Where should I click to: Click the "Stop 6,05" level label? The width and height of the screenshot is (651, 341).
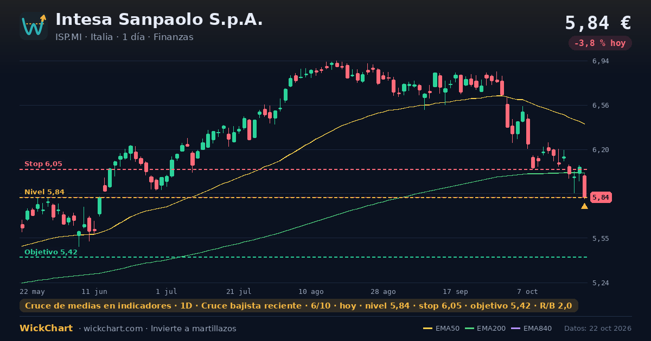[x=43, y=163]
